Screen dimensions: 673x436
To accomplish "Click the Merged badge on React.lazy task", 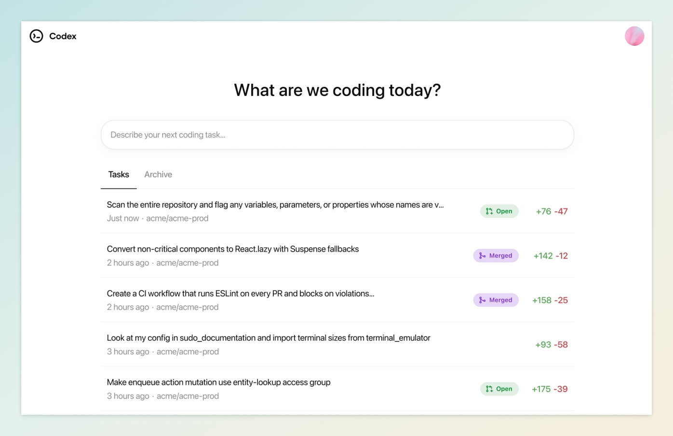I will (x=496, y=256).
